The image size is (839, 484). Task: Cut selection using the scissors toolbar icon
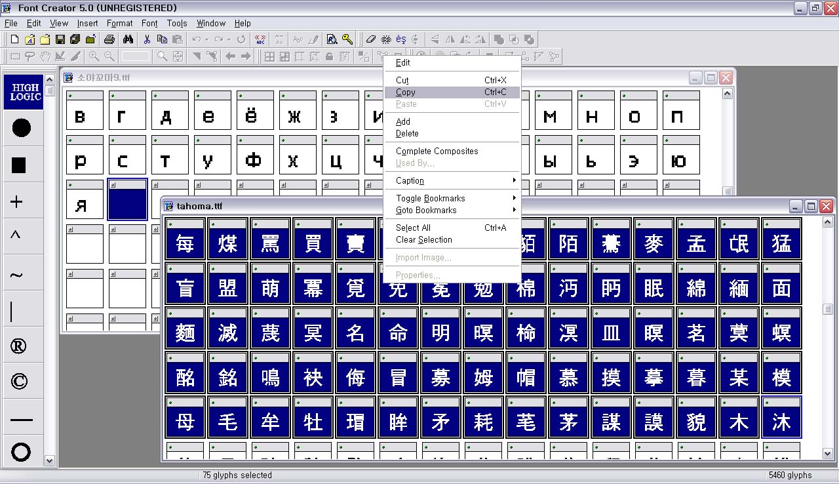tap(147, 39)
